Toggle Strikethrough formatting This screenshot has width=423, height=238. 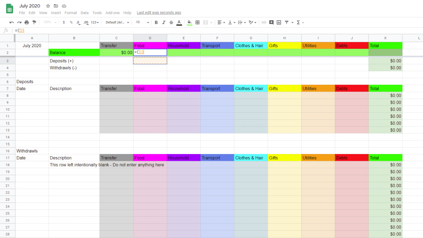coord(171,22)
